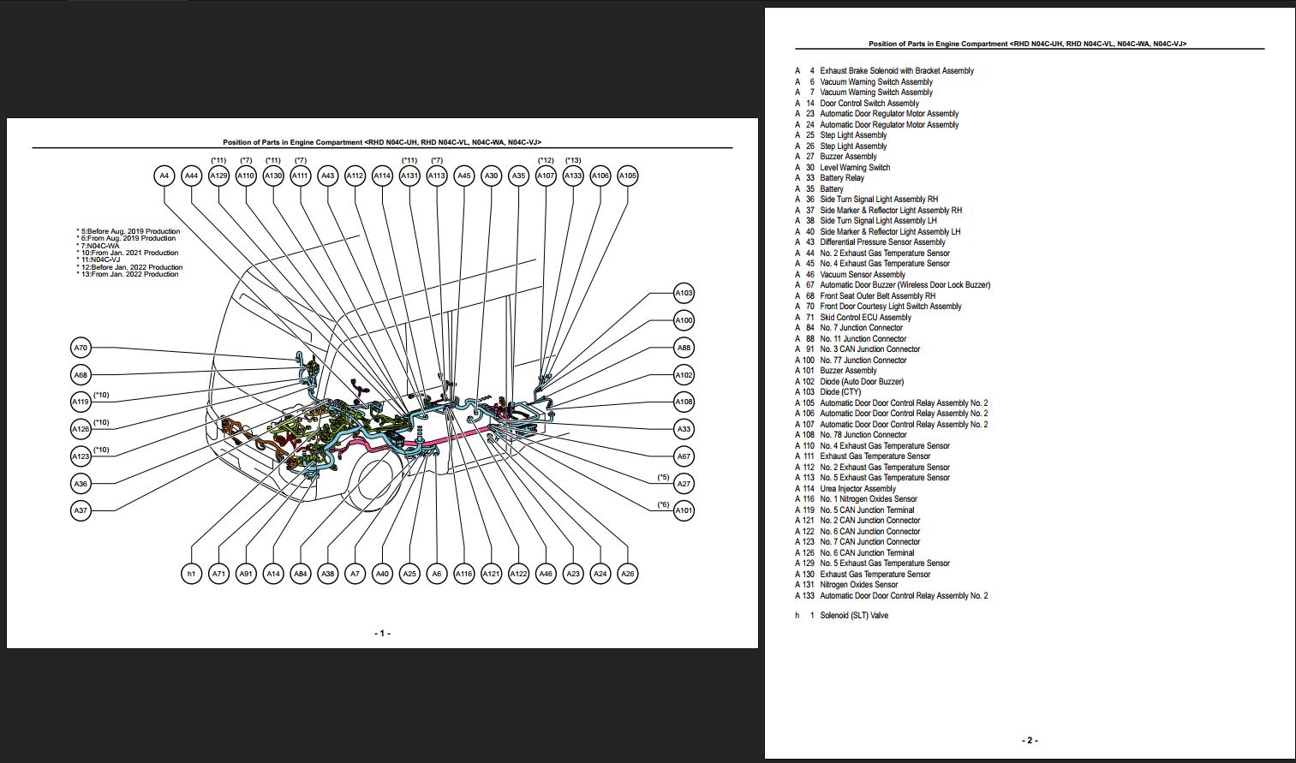
Task: Click the A26 callout at diagram bottom
Action: coord(626,574)
